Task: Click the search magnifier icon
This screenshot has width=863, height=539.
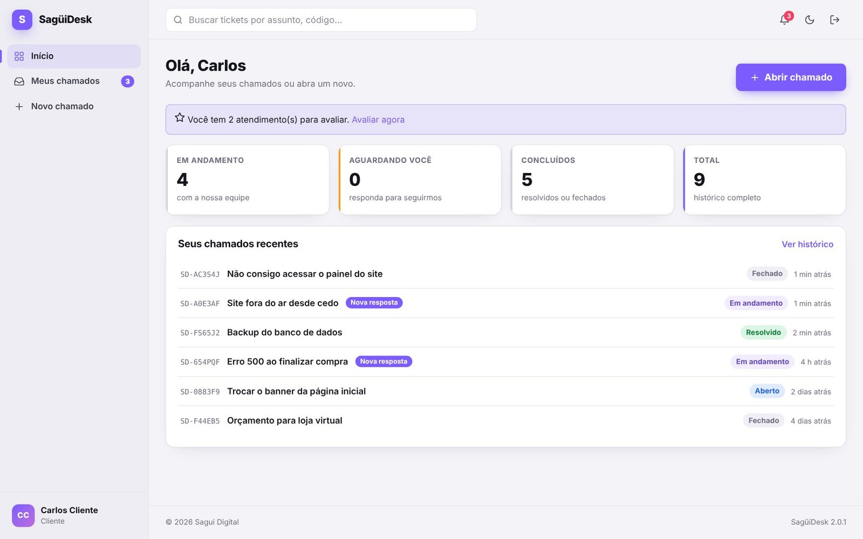Action: (178, 20)
